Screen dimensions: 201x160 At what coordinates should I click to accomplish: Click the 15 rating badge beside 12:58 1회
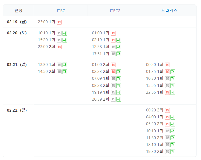[x=113, y=47]
